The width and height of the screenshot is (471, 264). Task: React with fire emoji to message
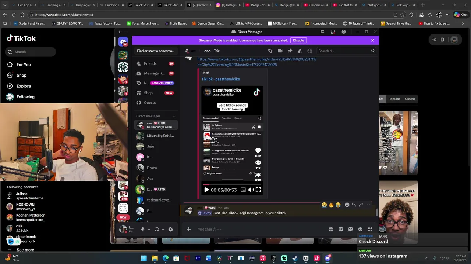331,205
